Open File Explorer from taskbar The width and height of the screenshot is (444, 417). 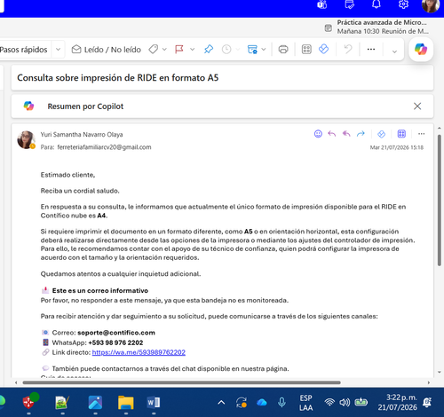[126, 402]
